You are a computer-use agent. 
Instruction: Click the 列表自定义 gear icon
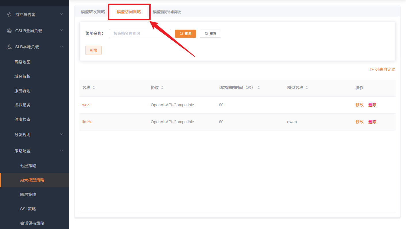371,70
